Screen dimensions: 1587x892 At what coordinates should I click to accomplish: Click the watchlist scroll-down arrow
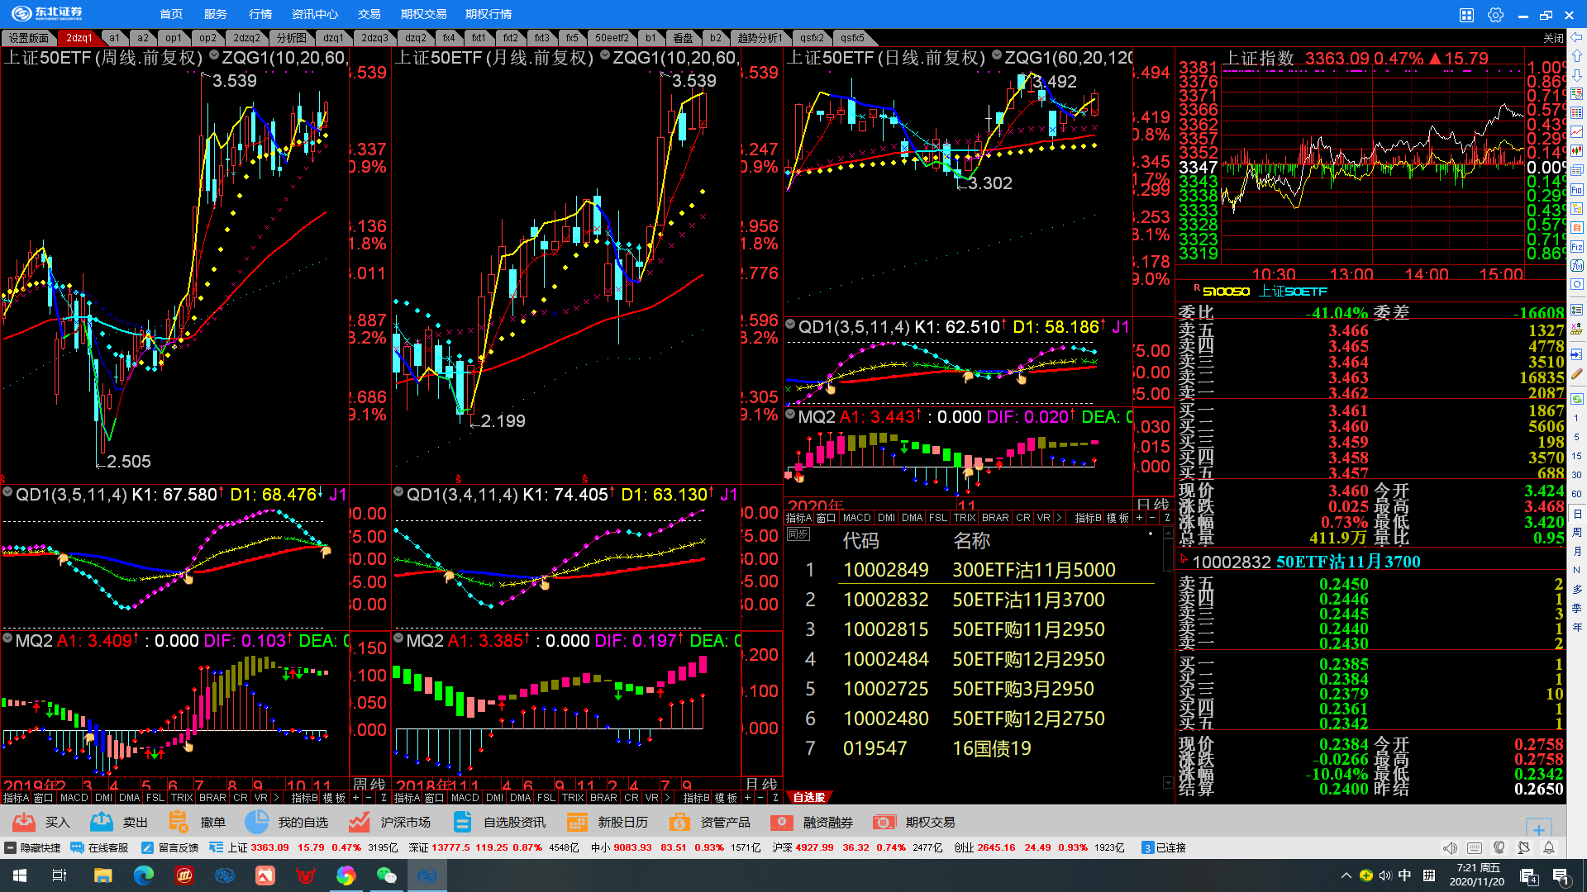point(1167,782)
